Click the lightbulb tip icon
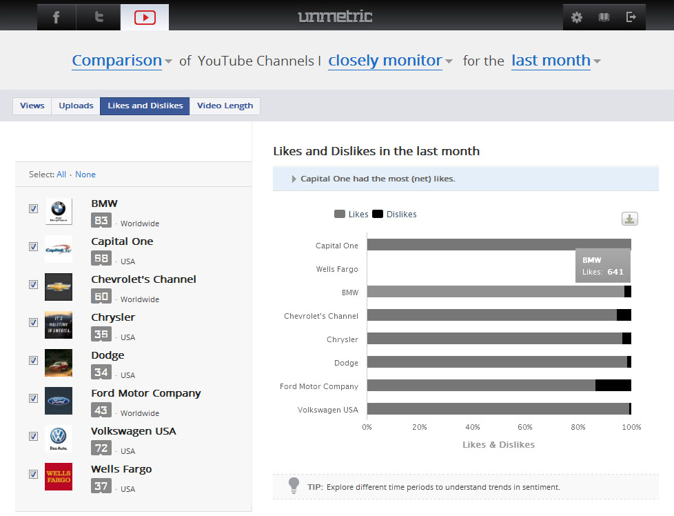The height and width of the screenshot is (516, 674). (x=294, y=486)
